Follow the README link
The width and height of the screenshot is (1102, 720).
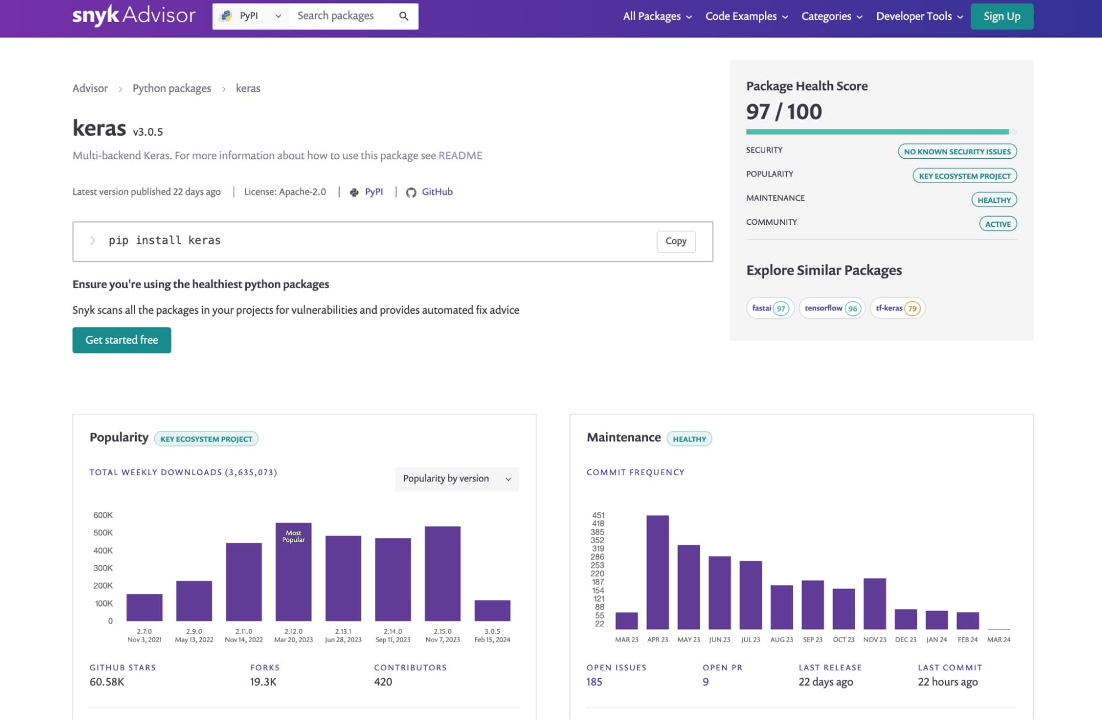pos(460,155)
